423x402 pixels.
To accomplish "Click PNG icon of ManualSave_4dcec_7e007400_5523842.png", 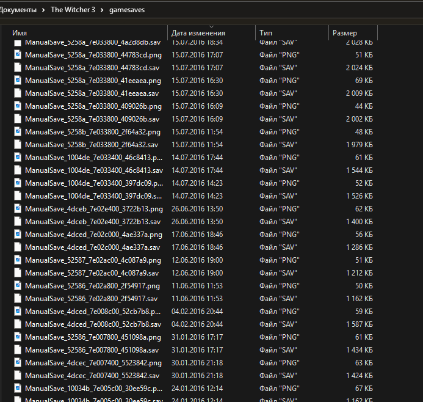I will coord(18,362).
